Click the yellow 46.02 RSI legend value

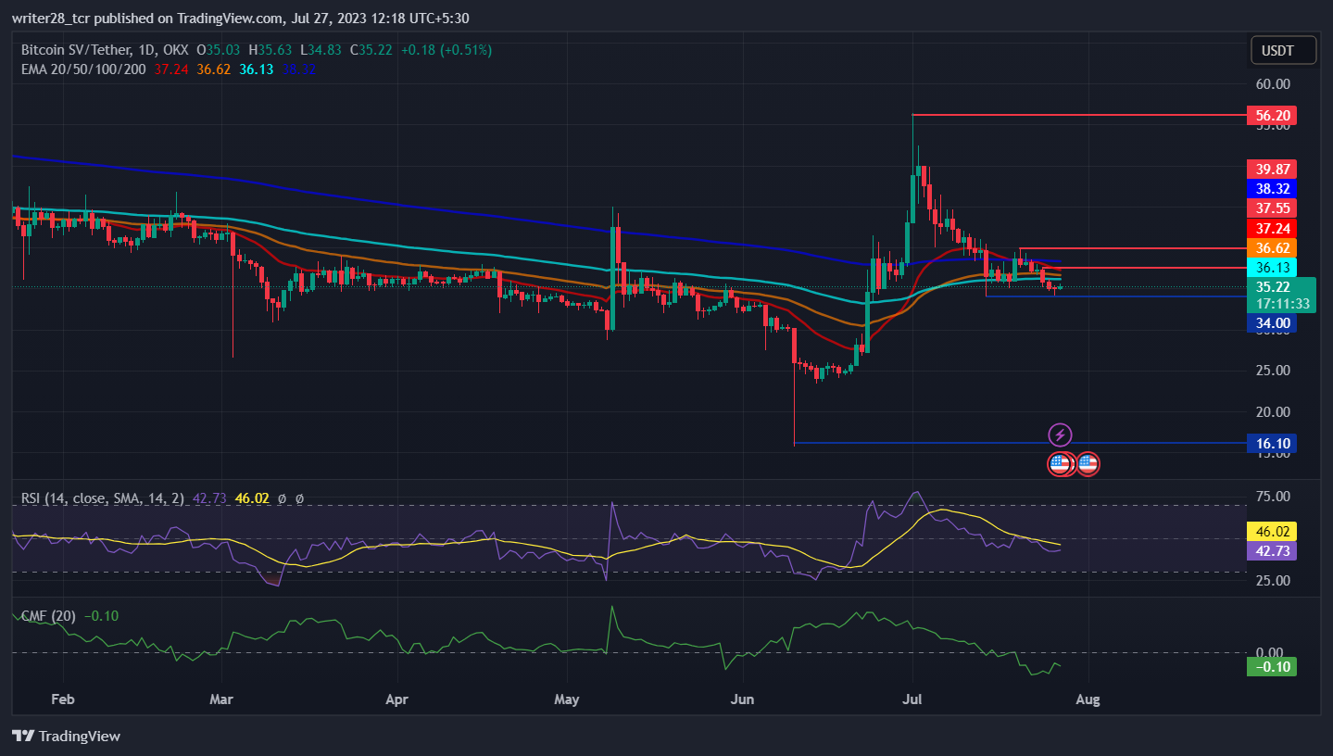tap(252, 498)
